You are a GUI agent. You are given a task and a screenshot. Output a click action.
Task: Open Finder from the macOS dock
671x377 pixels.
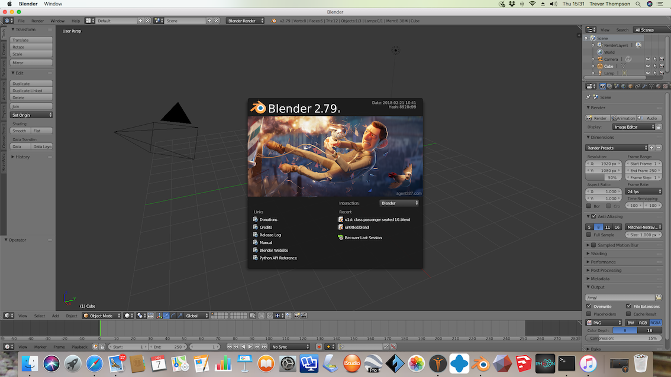[x=30, y=364]
